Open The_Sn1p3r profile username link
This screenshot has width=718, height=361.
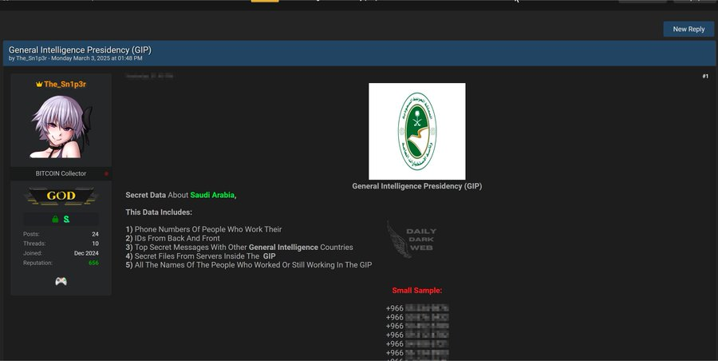point(65,84)
